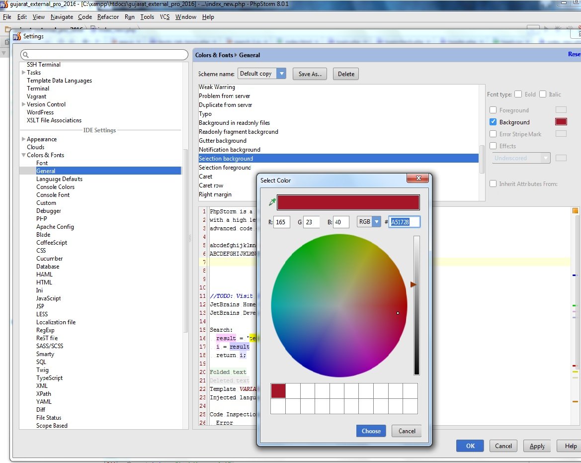Click the hex color code field
The image size is (581, 463).
point(405,222)
